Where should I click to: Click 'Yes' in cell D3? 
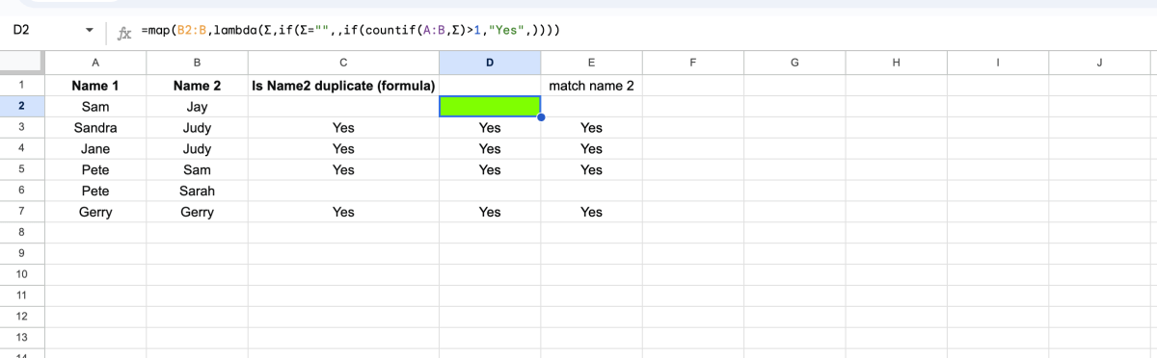point(490,128)
